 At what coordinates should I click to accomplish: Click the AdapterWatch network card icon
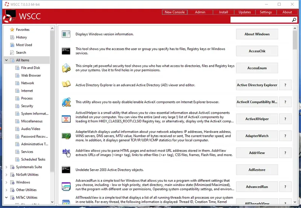(x=66, y=136)
